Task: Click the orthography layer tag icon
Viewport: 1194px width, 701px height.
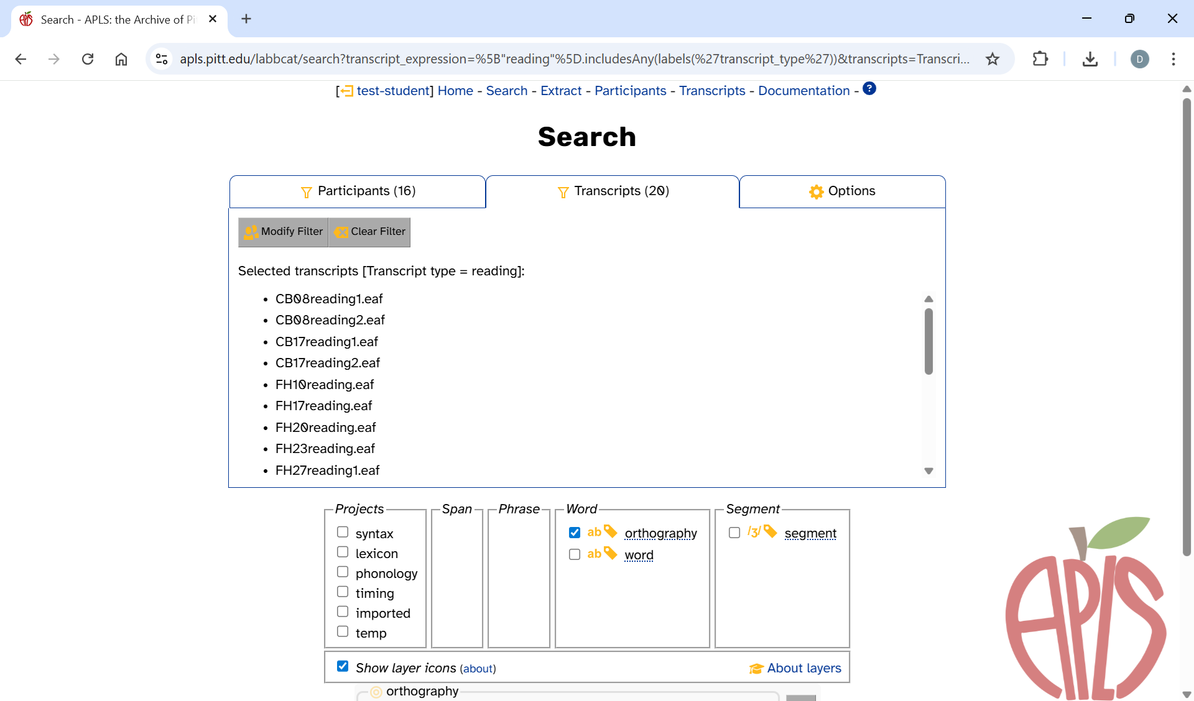Action: coord(611,532)
